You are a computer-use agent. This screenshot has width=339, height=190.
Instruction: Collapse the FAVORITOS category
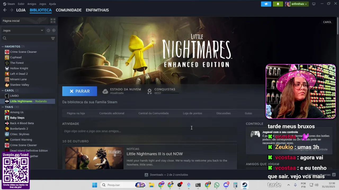coord(3,46)
